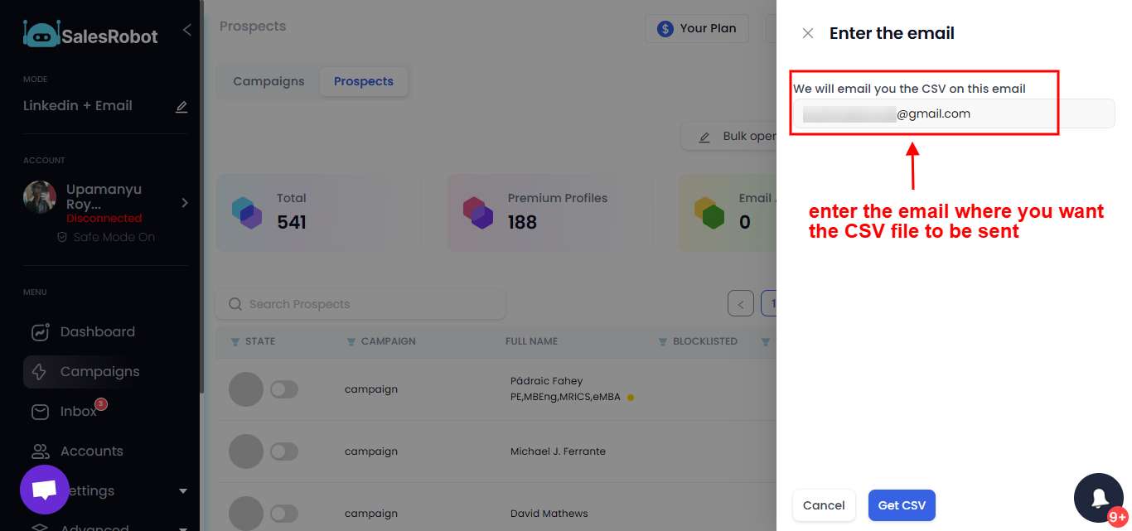Select the Prospects tab

(x=363, y=81)
